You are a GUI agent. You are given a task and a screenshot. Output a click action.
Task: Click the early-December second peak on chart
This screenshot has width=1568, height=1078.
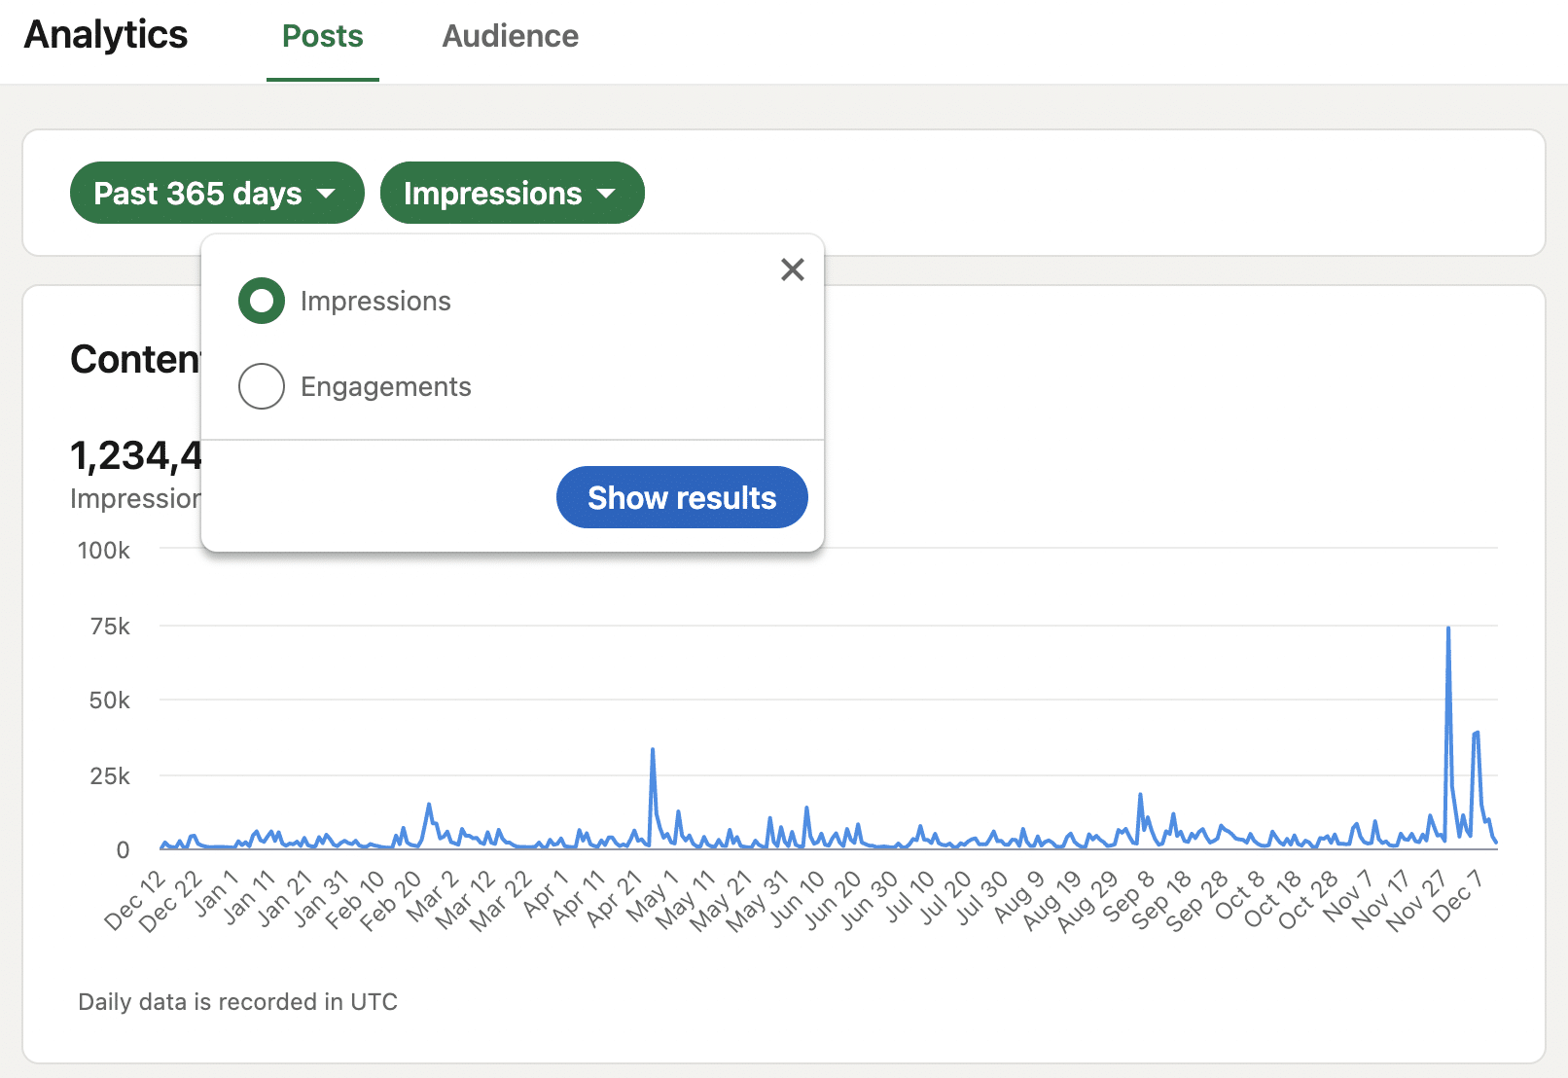(1477, 733)
